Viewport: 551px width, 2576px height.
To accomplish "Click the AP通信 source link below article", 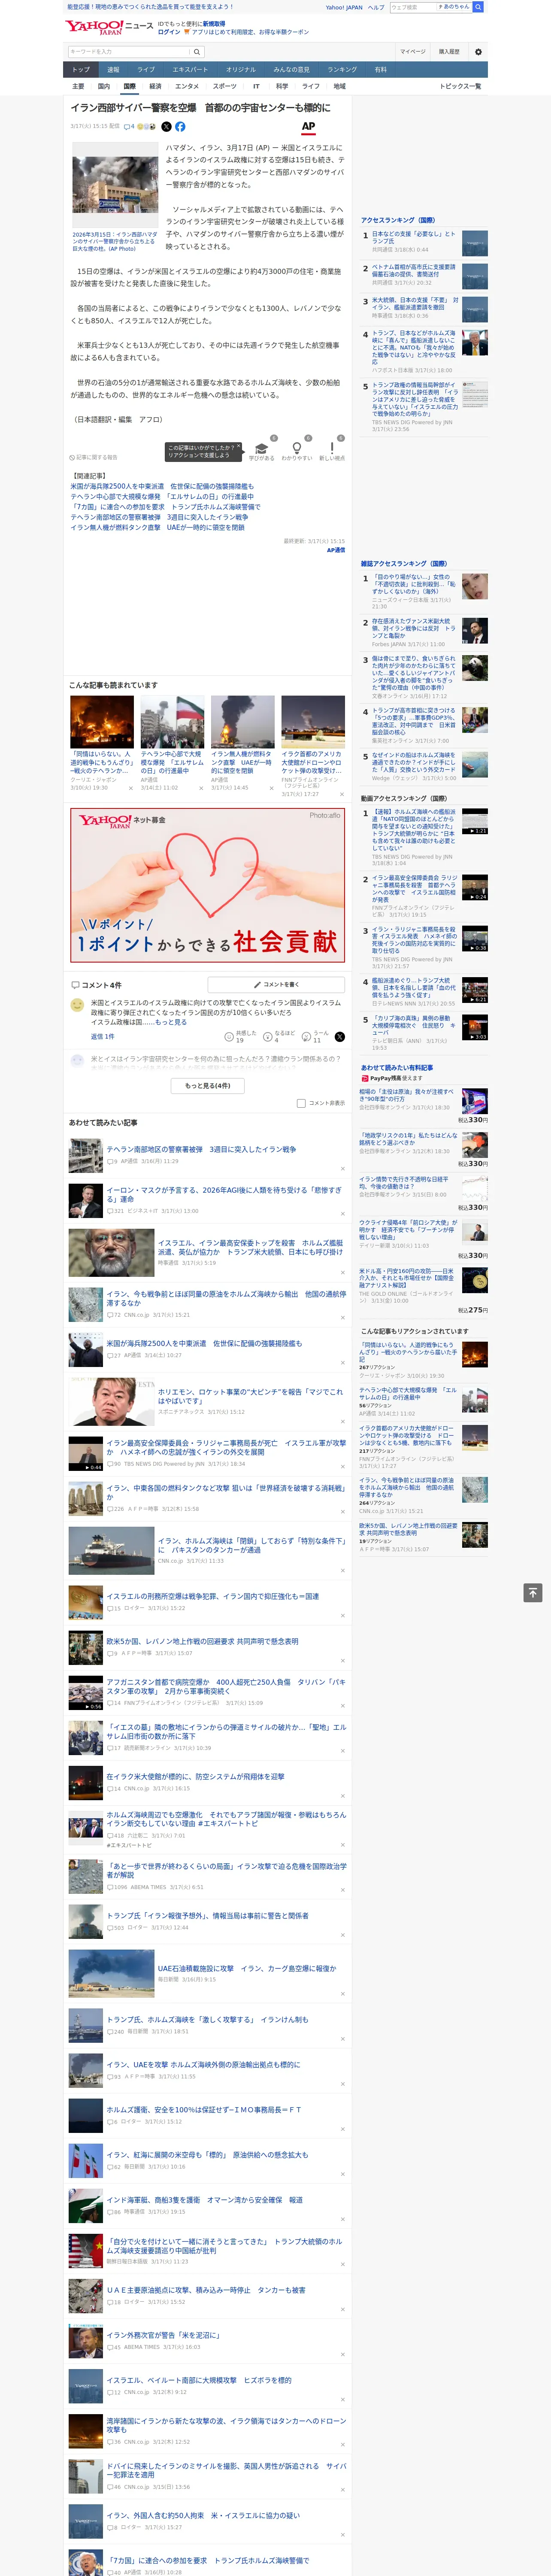I will (336, 549).
